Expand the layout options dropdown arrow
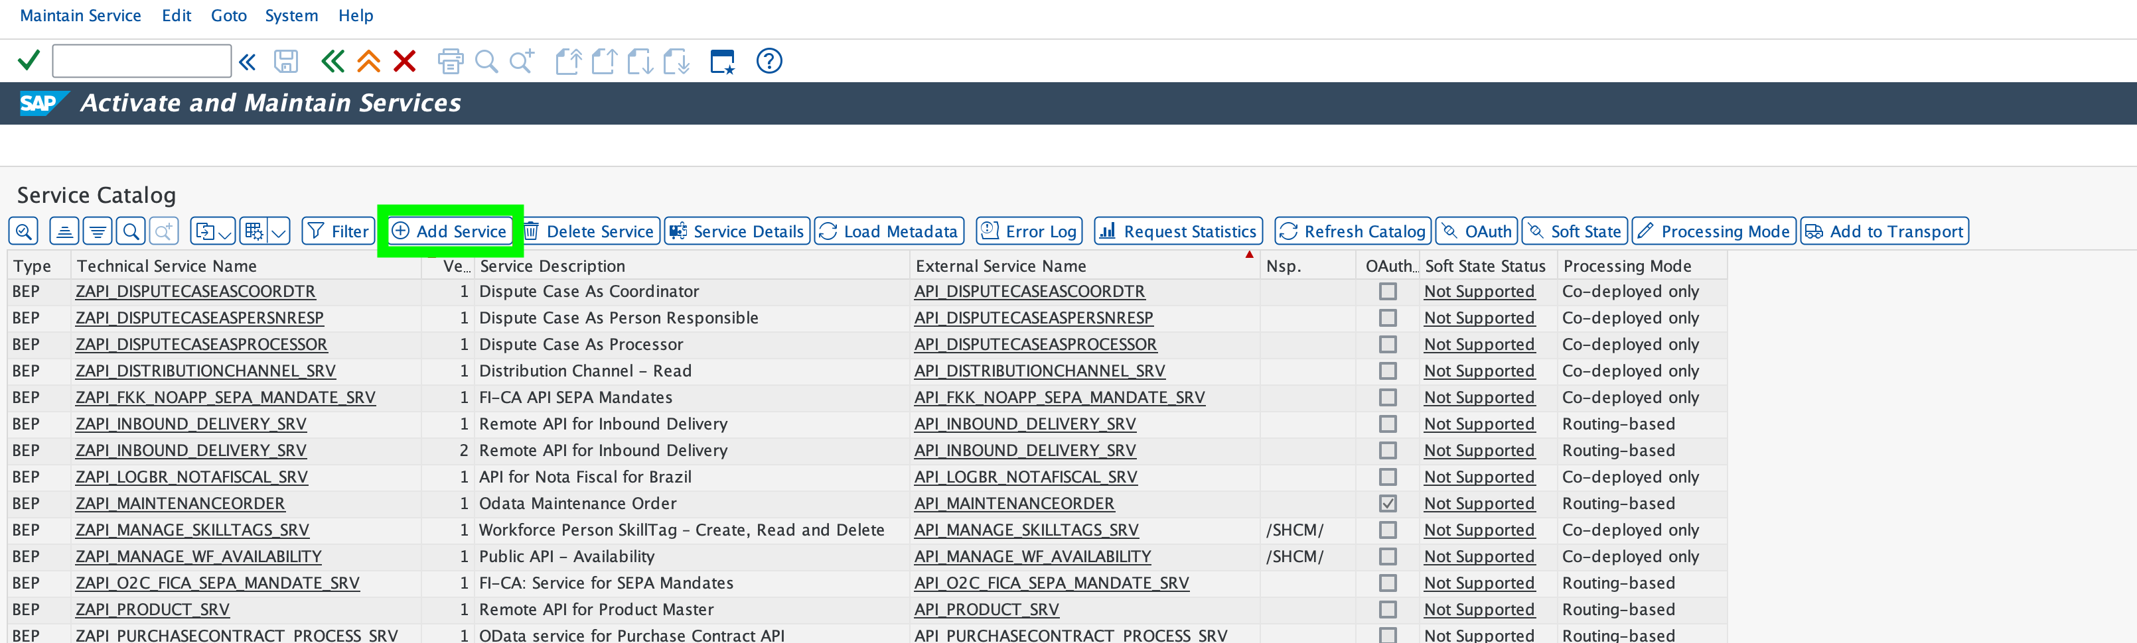The image size is (2137, 643). point(279,231)
